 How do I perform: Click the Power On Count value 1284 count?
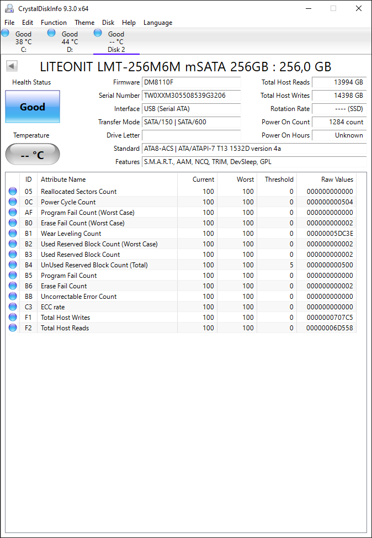pyautogui.click(x=339, y=122)
